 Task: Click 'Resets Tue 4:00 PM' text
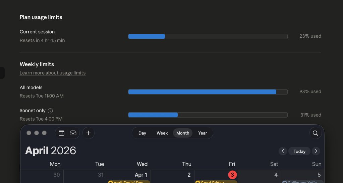[41, 119]
